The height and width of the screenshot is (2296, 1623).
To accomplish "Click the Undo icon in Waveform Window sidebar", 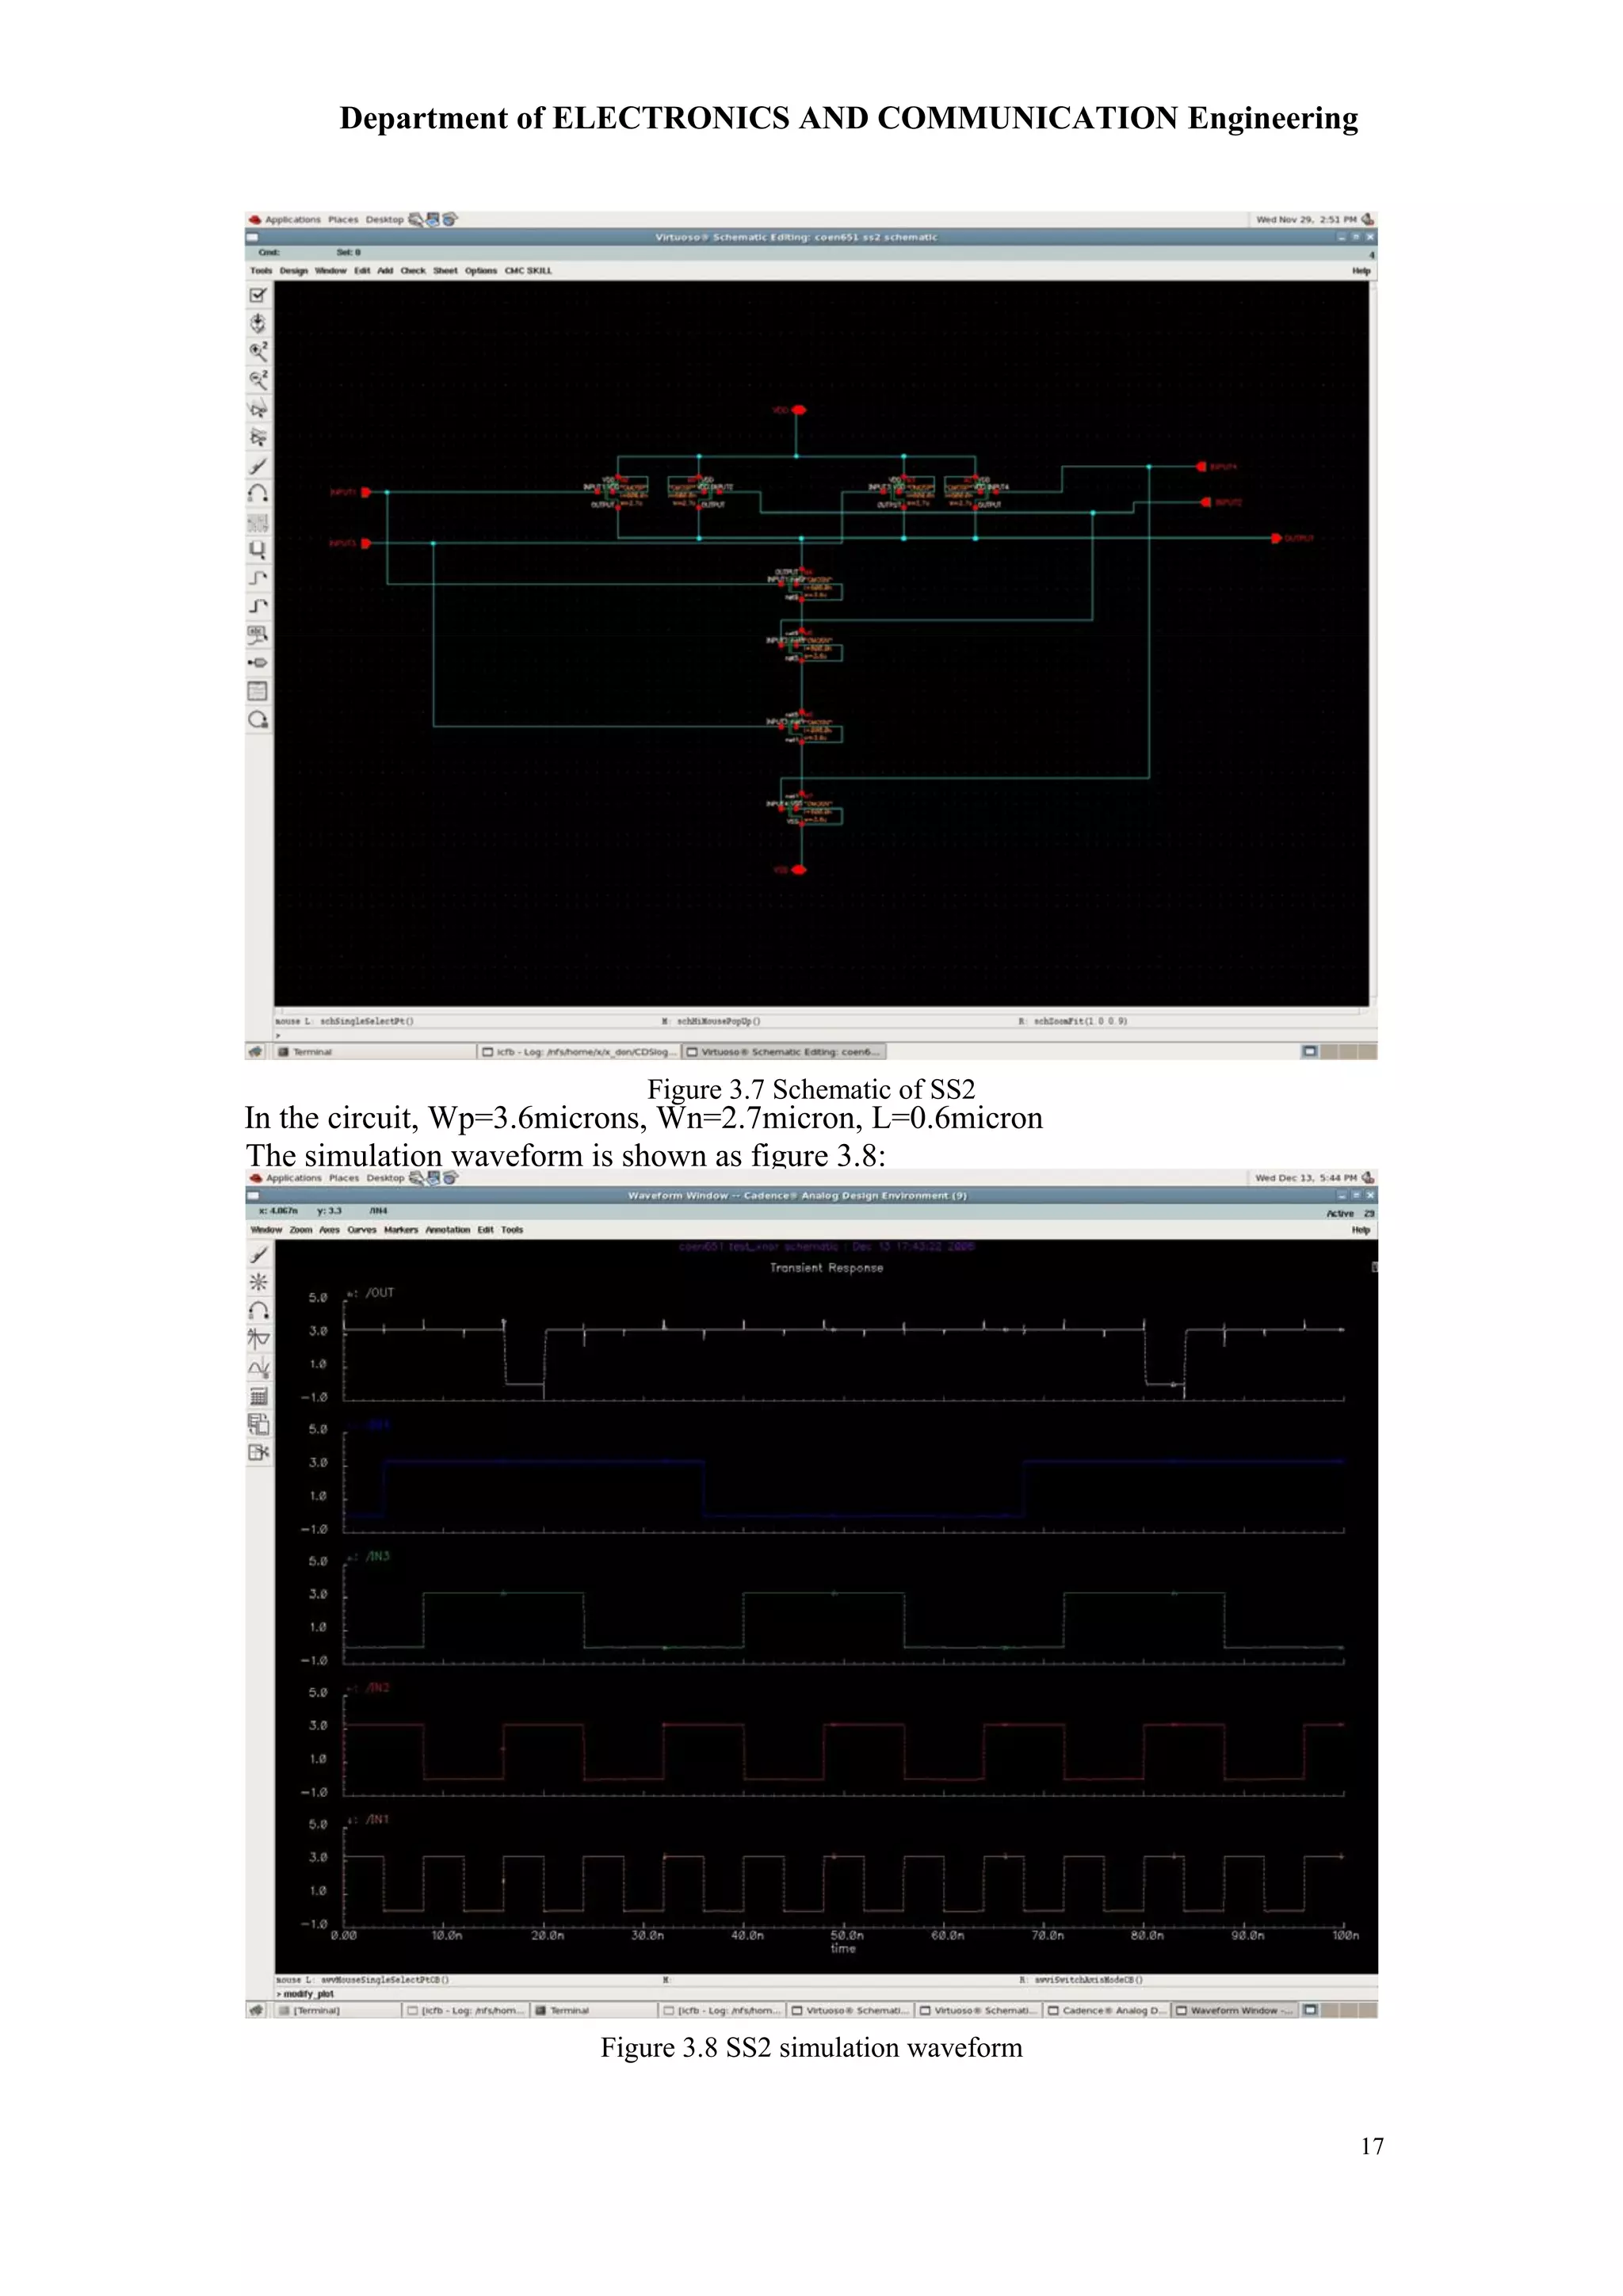I will tap(259, 1310).
